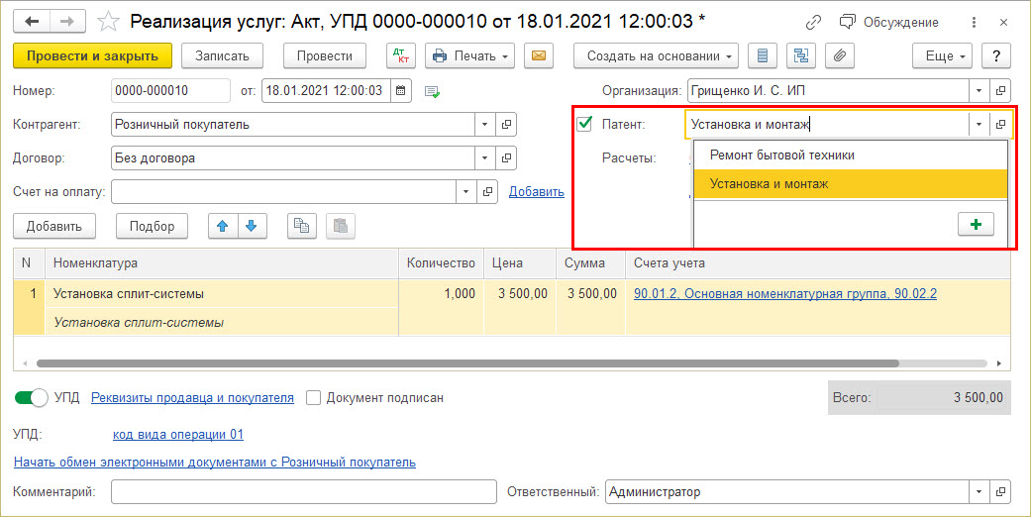Open the Договор record card
This screenshot has width=1031, height=517.
[x=506, y=157]
